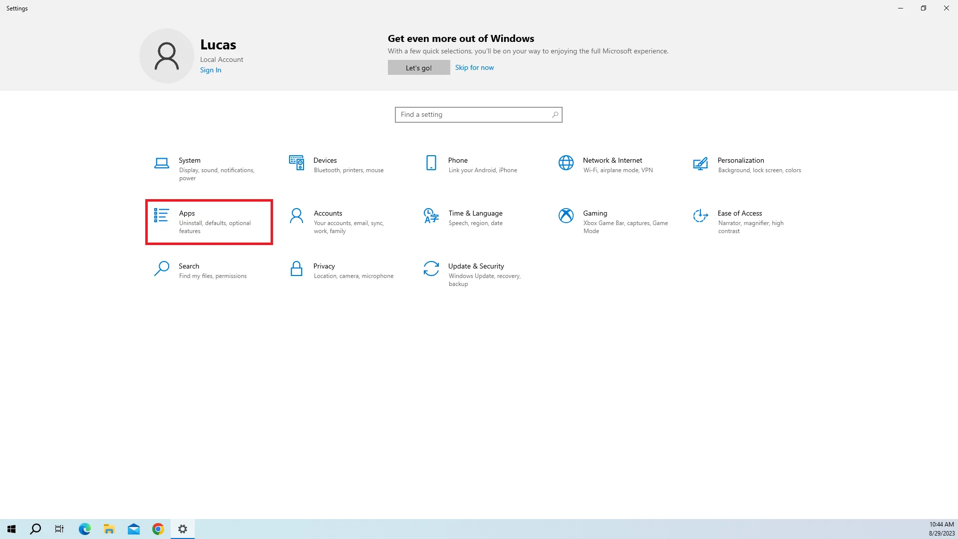This screenshot has width=958, height=539.
Task: Click the Sign In link
Action: pos(210,70)
